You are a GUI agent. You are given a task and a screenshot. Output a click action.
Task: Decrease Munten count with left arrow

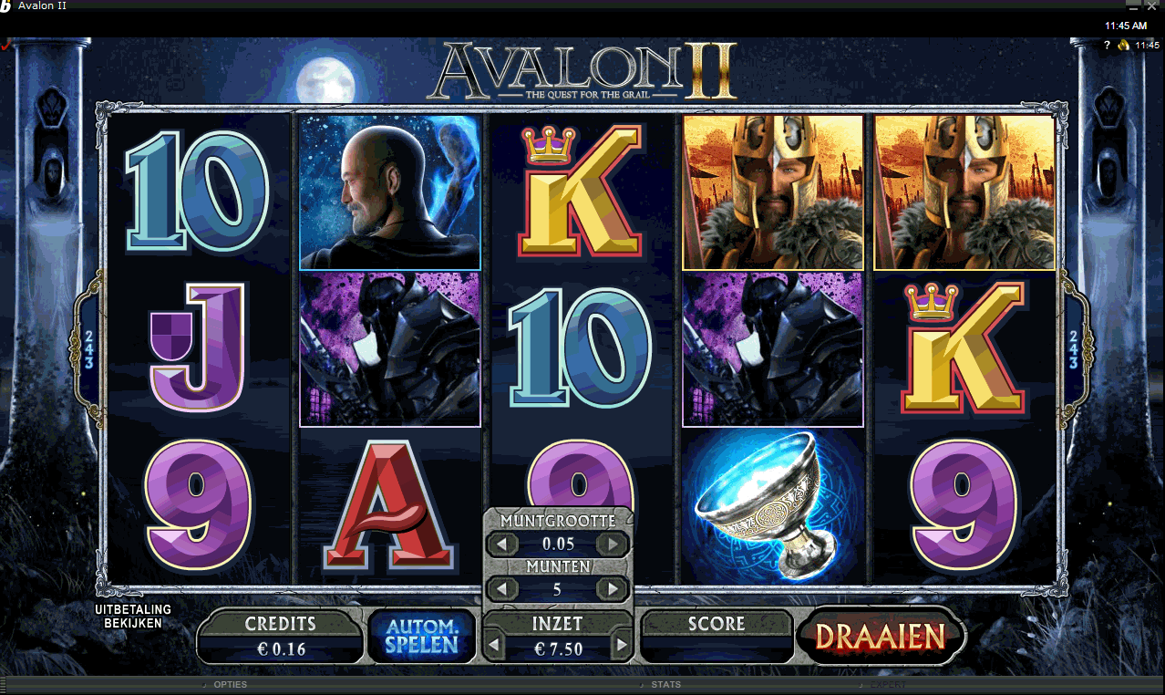tap(501, 589)
